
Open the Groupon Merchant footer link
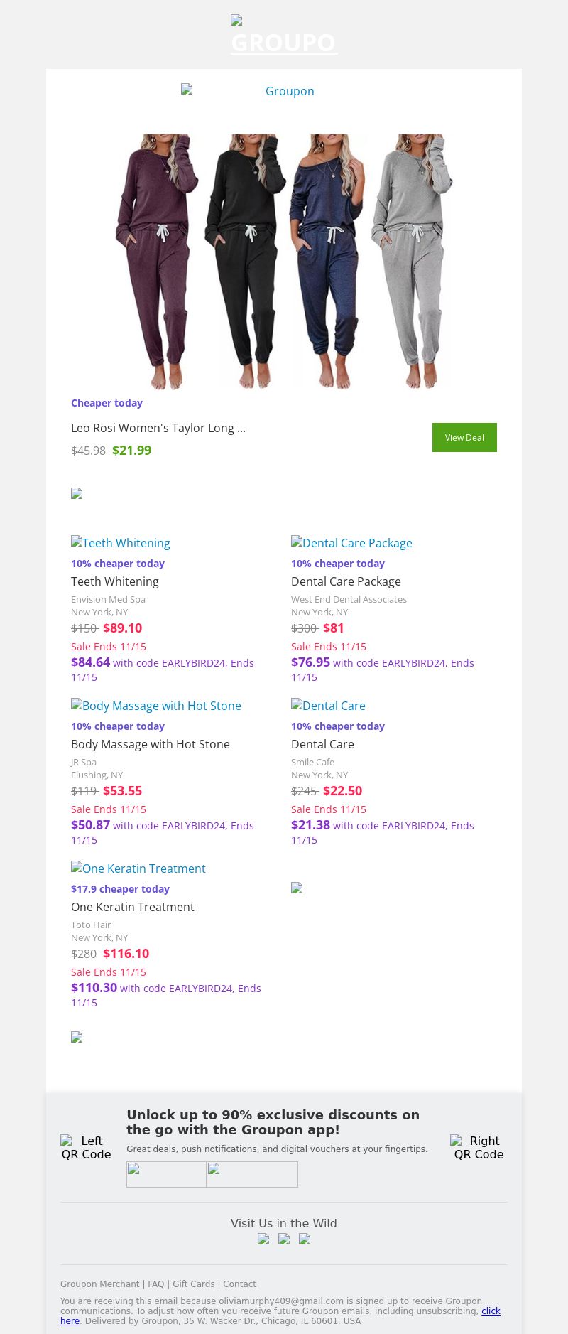coord(99,1284)
